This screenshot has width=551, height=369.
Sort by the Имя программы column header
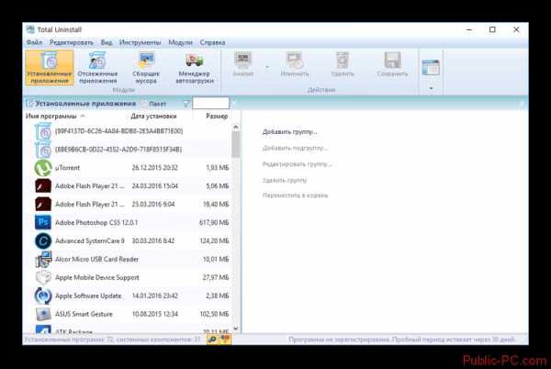point(51,116)
